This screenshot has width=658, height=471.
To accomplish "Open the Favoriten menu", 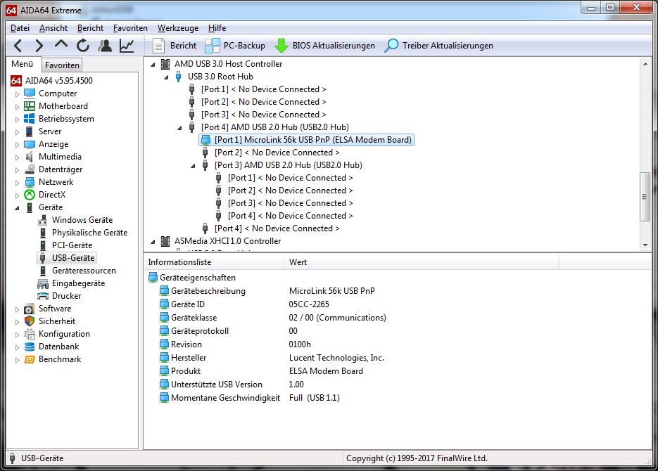I will coord(130,27).
